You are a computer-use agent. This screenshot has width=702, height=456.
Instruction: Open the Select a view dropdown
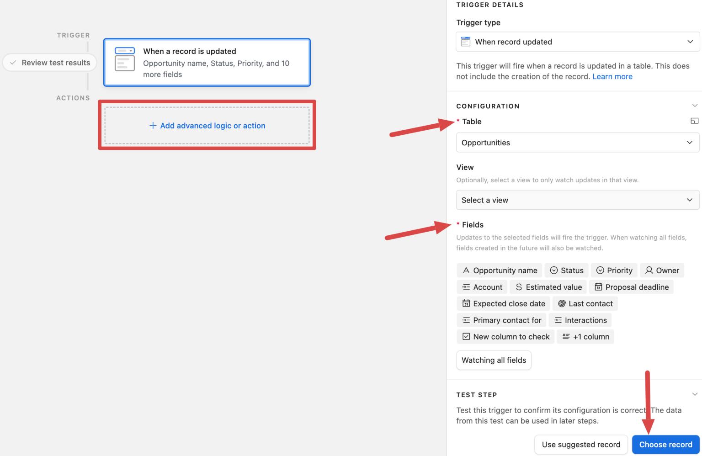(577, 200)
